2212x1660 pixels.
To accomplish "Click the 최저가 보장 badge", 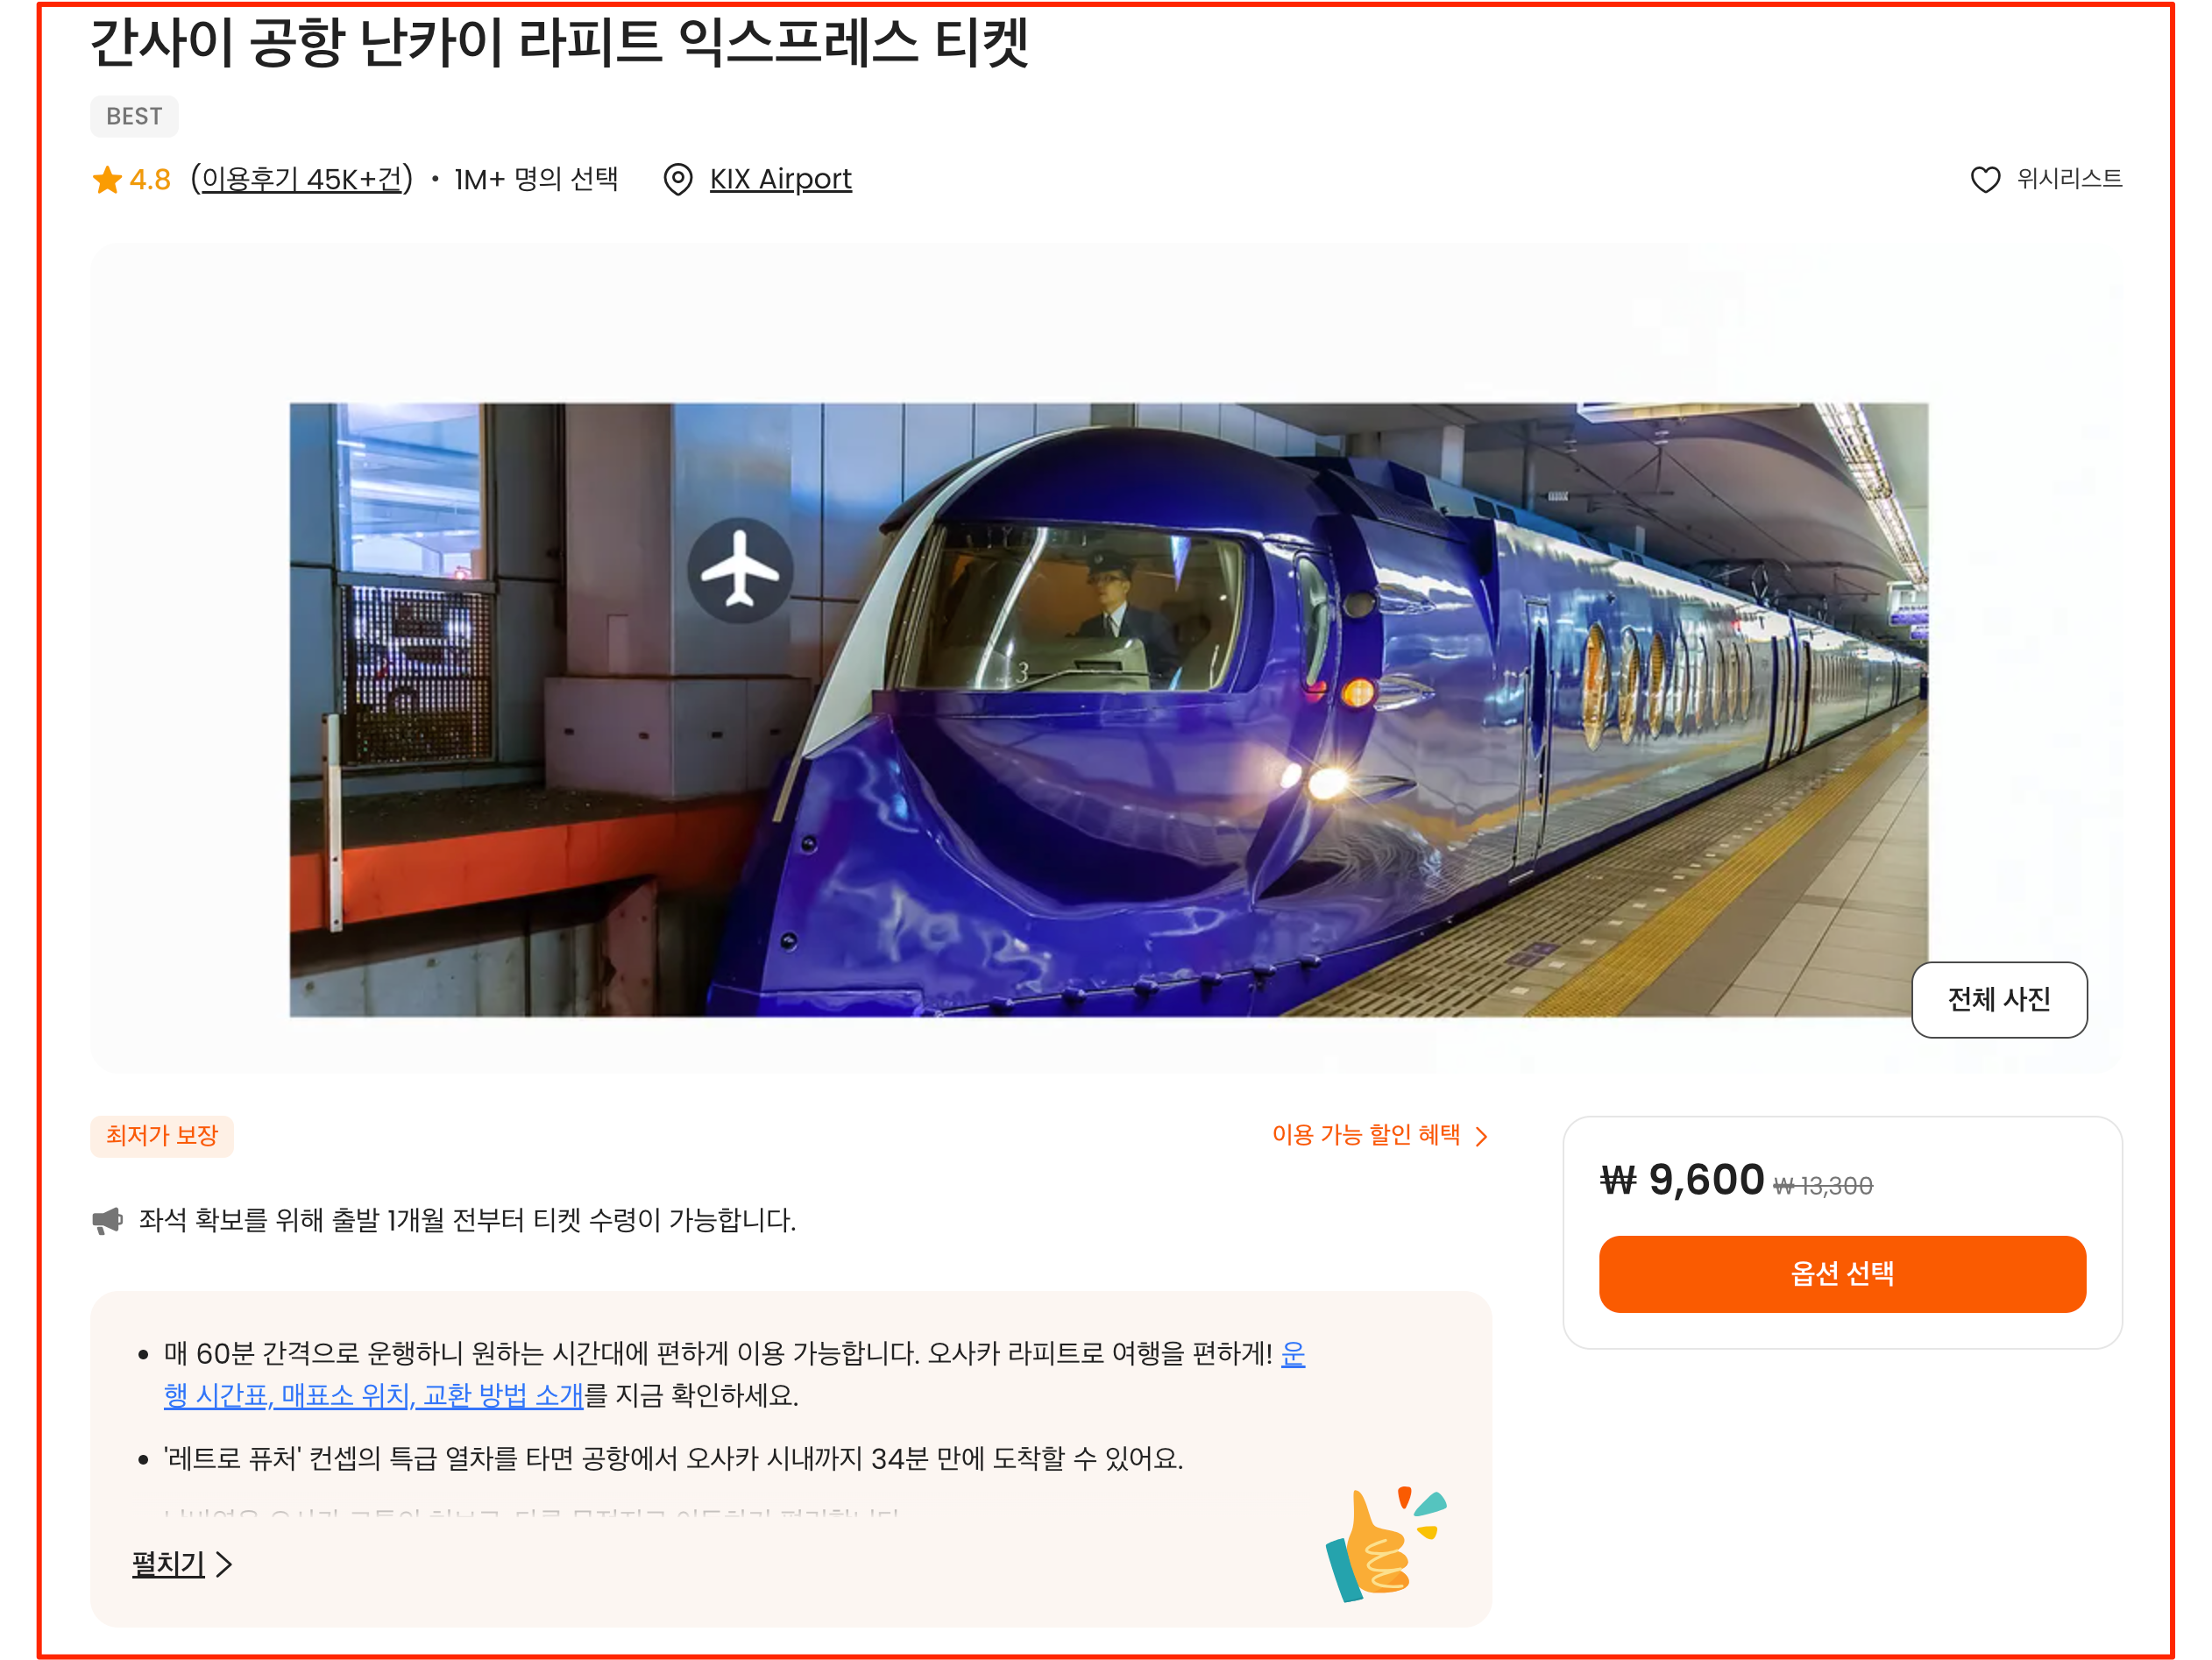I will click(162, 1136).
